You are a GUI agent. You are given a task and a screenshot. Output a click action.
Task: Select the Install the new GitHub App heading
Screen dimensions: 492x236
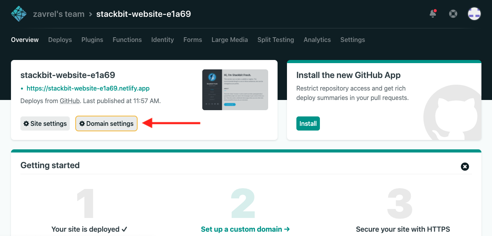pos(349,75)
